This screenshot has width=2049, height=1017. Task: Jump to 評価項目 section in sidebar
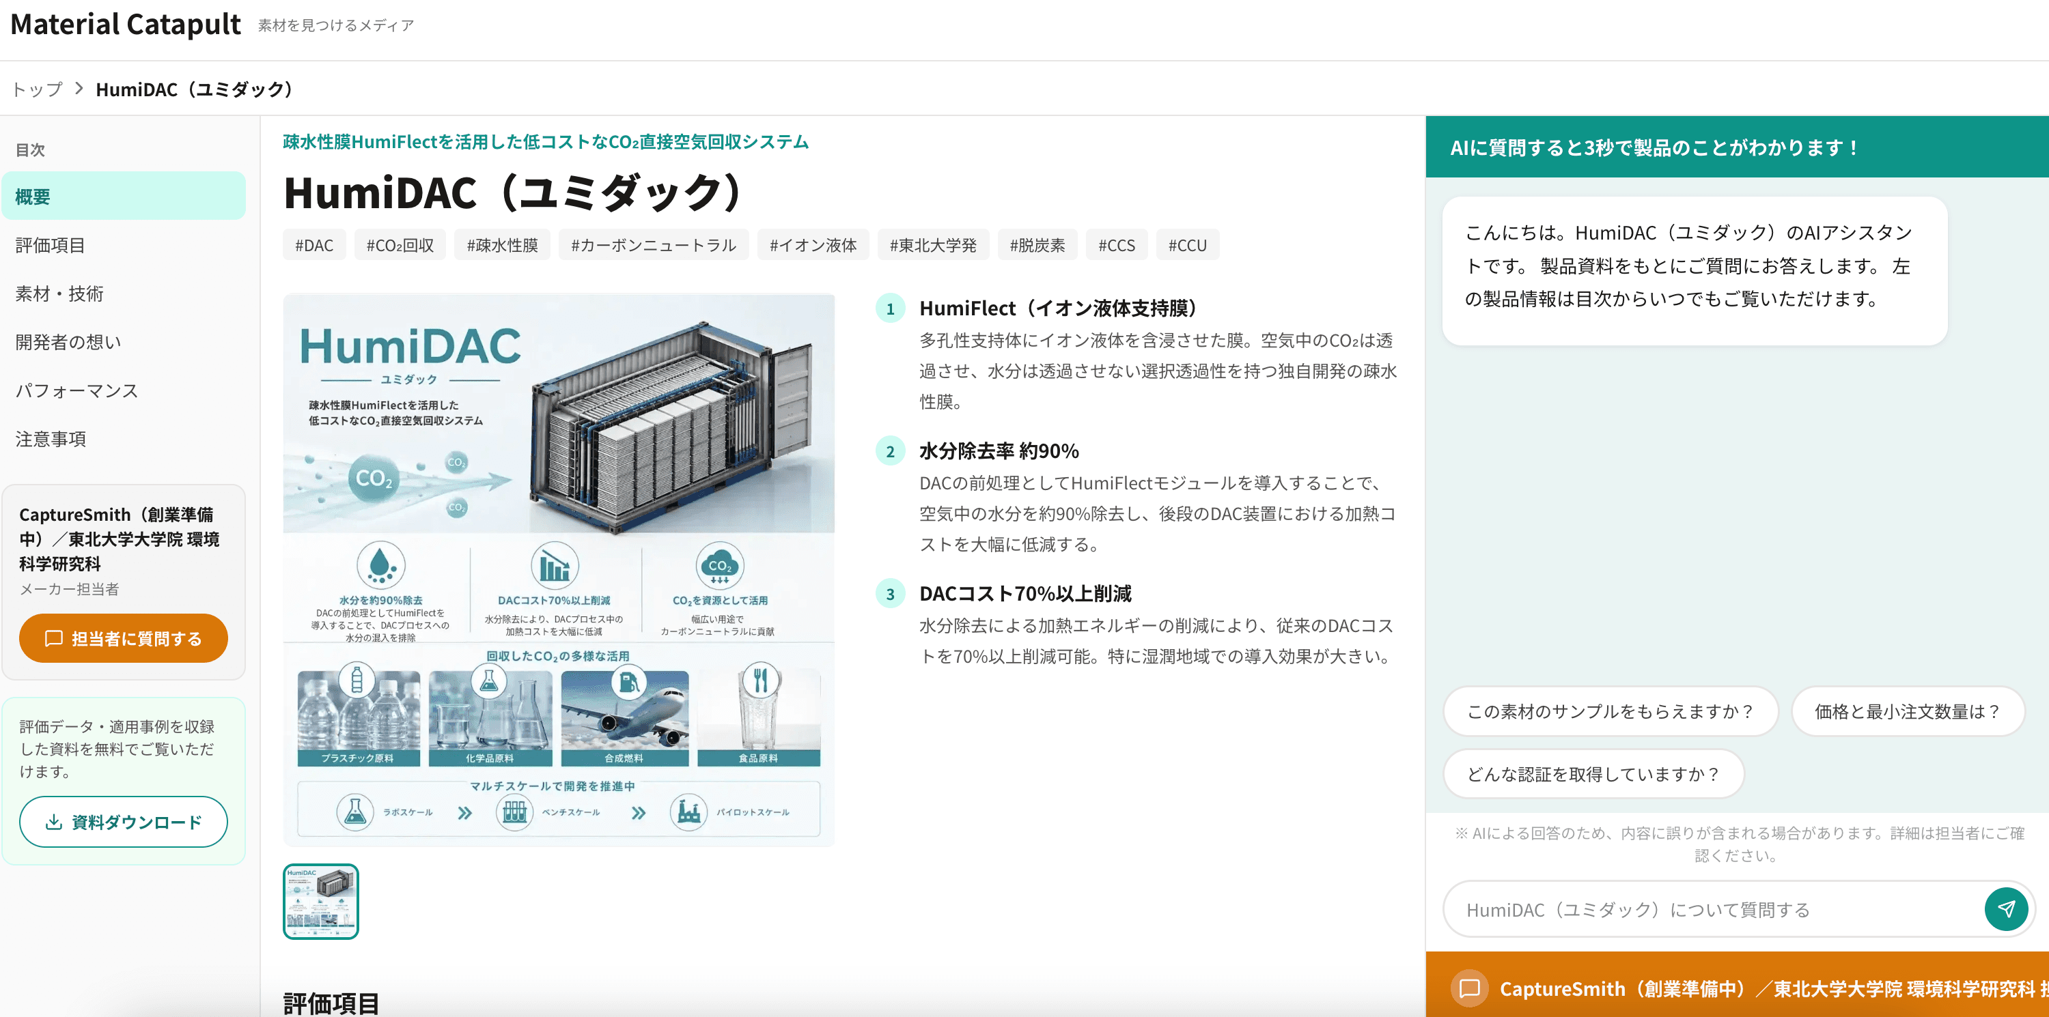pos(124,245)
